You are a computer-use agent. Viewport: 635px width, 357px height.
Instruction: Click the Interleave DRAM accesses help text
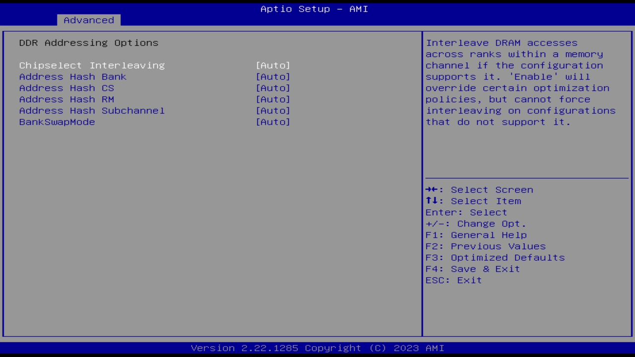tap(520, 82)
